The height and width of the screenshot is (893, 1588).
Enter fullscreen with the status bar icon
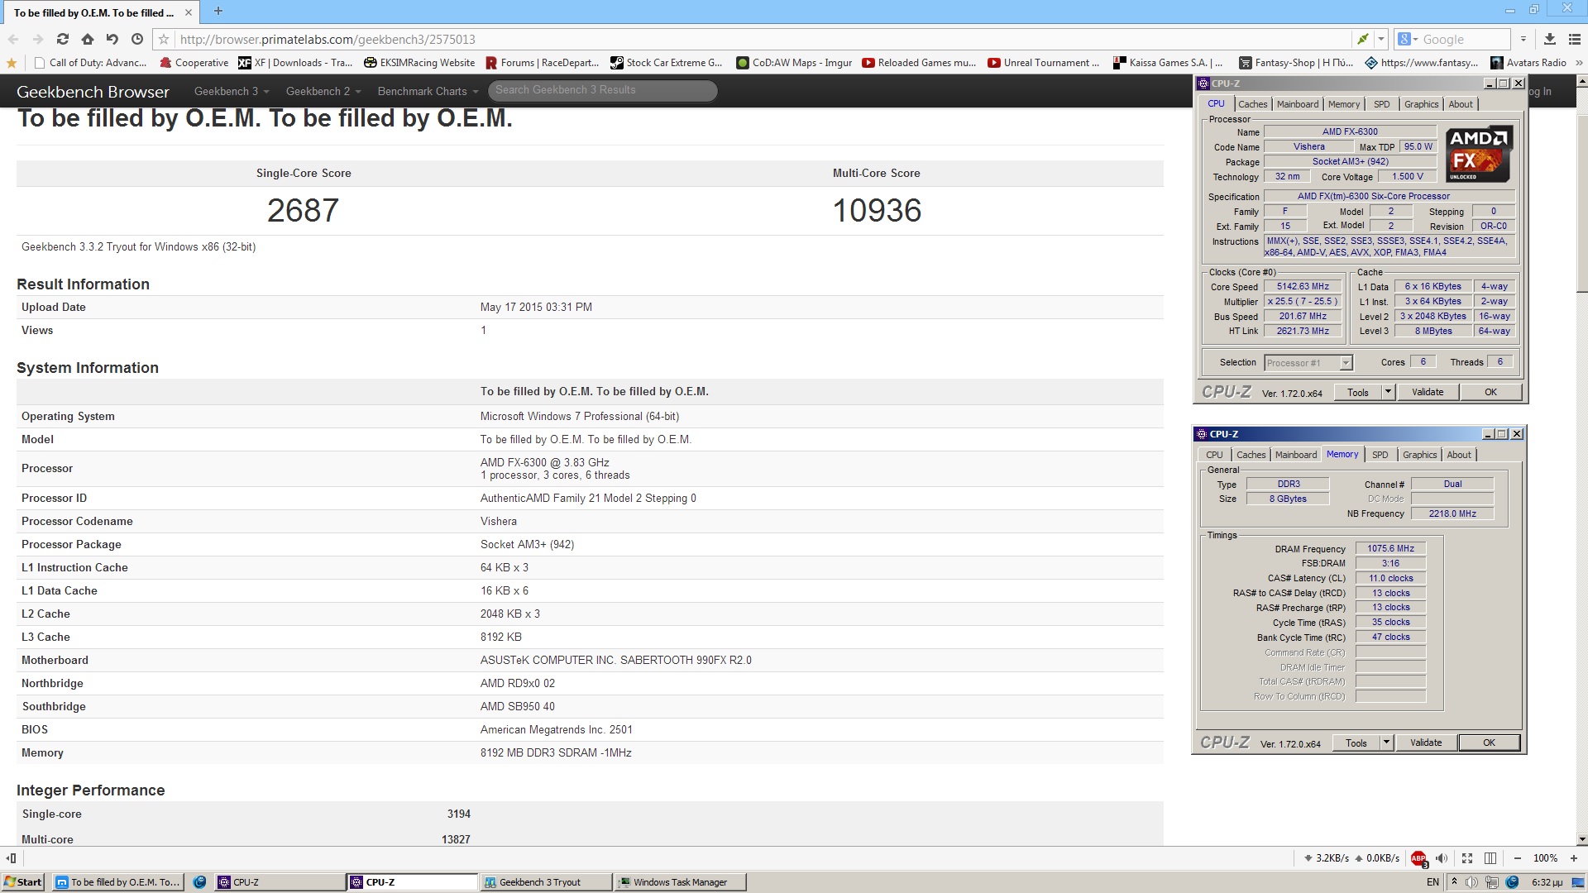click(x=1467, y=858)
